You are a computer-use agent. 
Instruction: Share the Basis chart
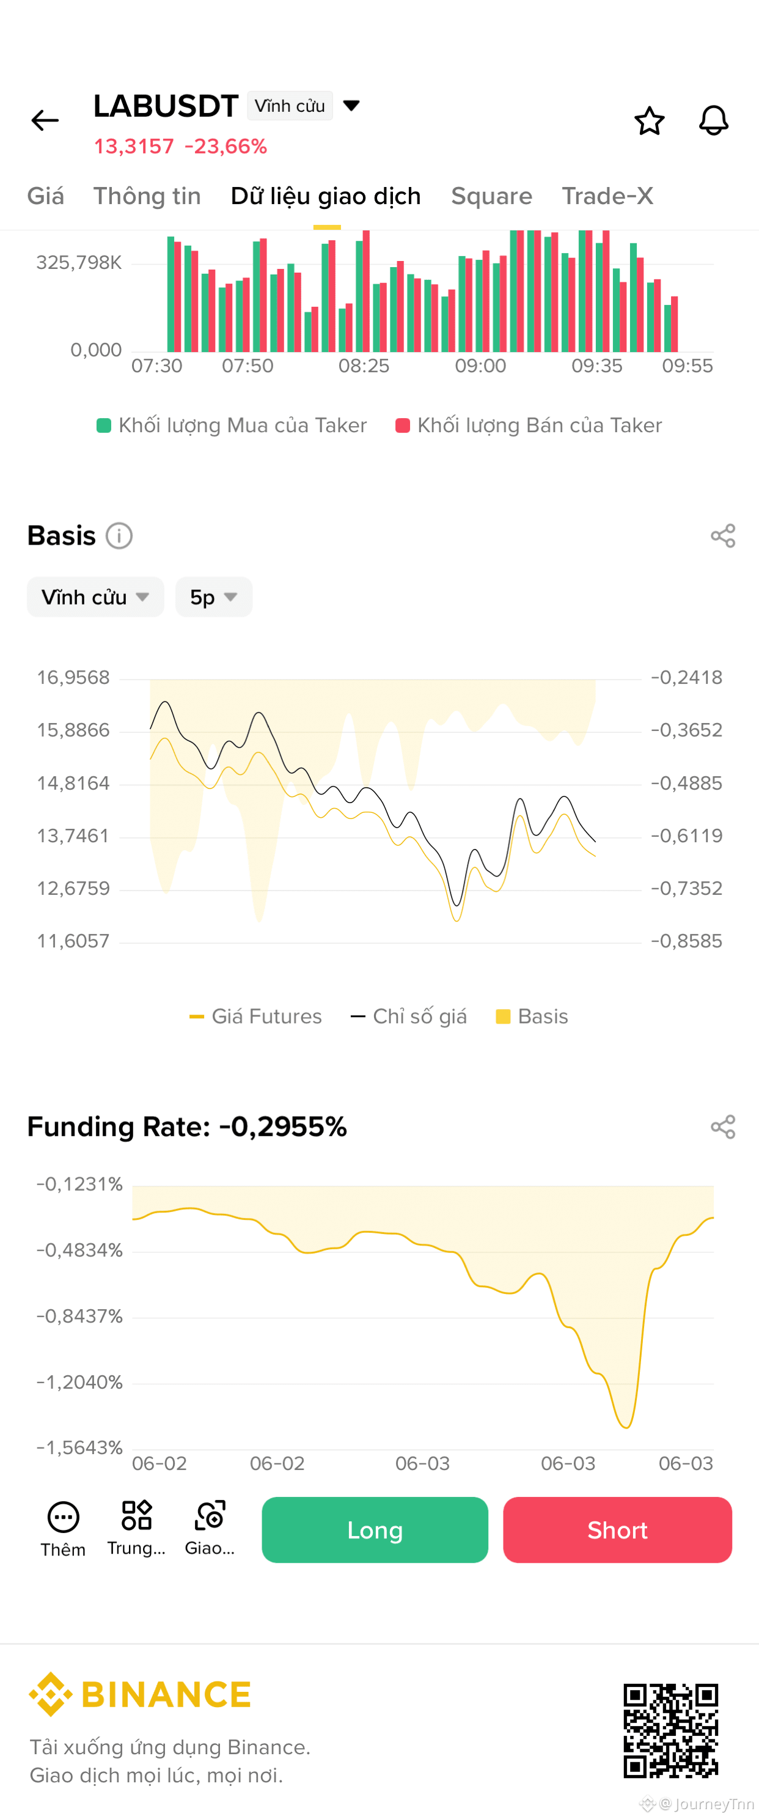[x=722, y=536]
